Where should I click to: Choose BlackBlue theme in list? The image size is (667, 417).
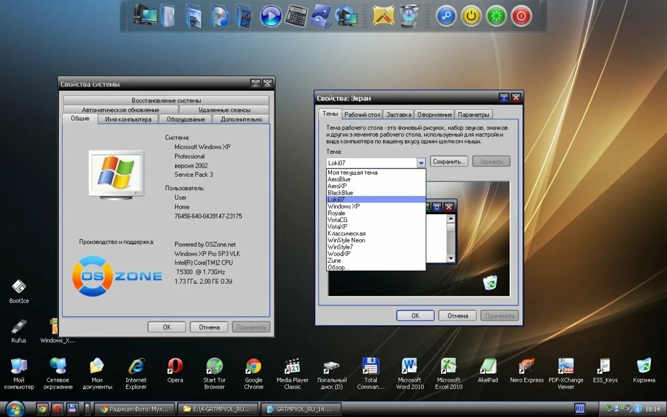[x=376, y=193]
